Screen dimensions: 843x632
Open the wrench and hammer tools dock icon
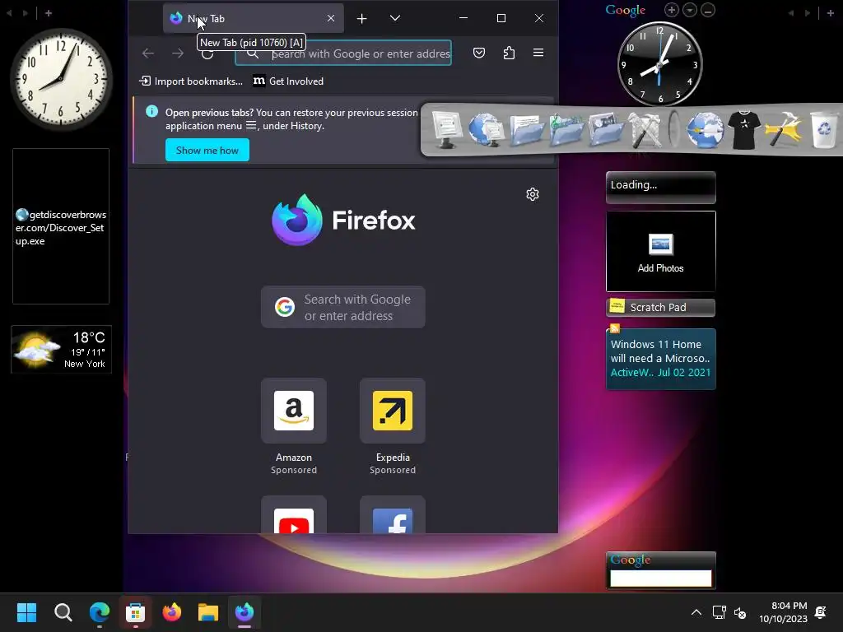pyautogui.click(x=645, y=129)
